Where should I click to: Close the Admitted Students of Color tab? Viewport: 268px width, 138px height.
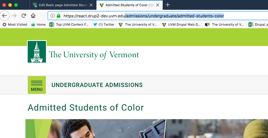[158, 5]
